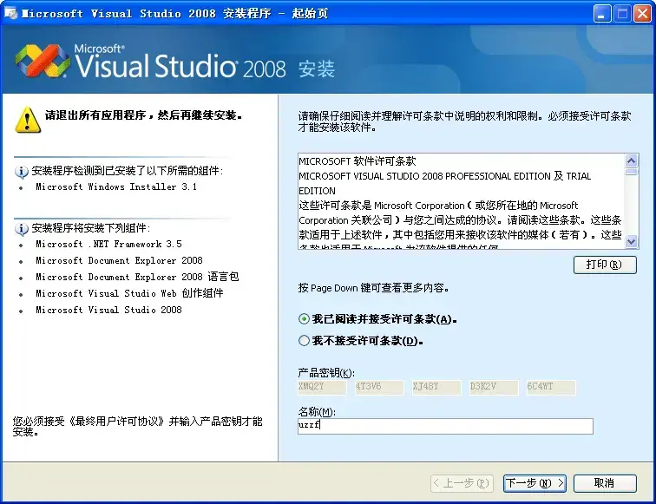This screenshot has height=504, width=656.
Task: Click product key field 6C4WT
Action: coord(551,387)
